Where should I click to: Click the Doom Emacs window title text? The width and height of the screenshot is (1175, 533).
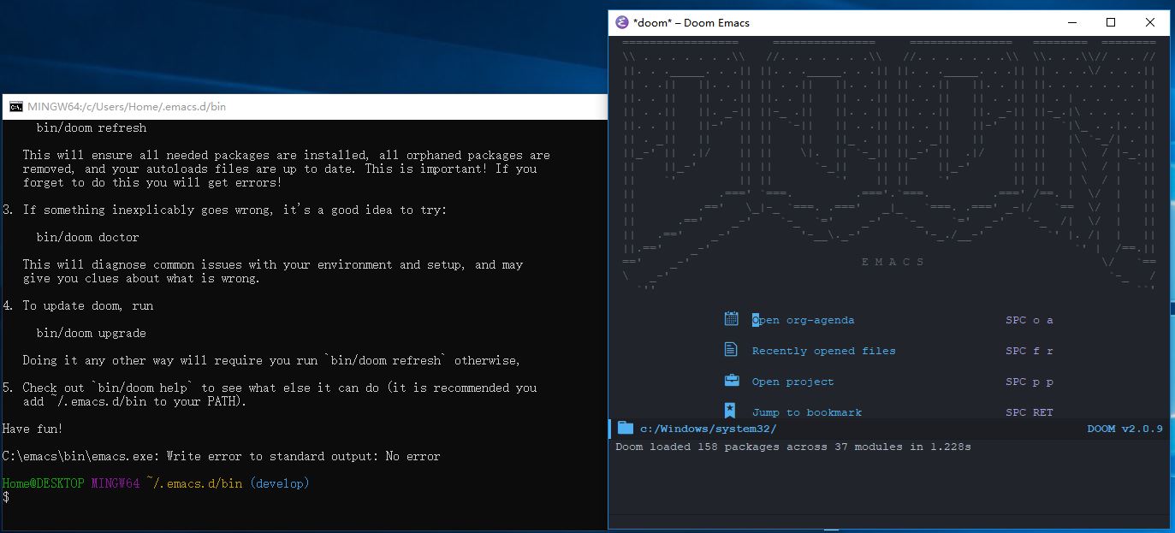691,22
